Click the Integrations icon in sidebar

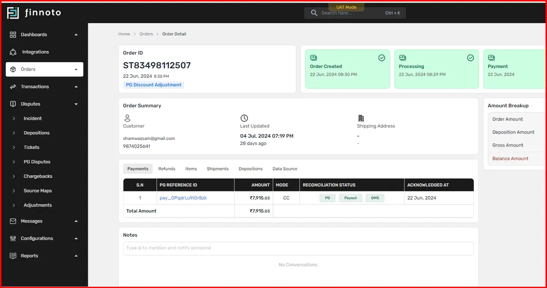coord(13,52)
